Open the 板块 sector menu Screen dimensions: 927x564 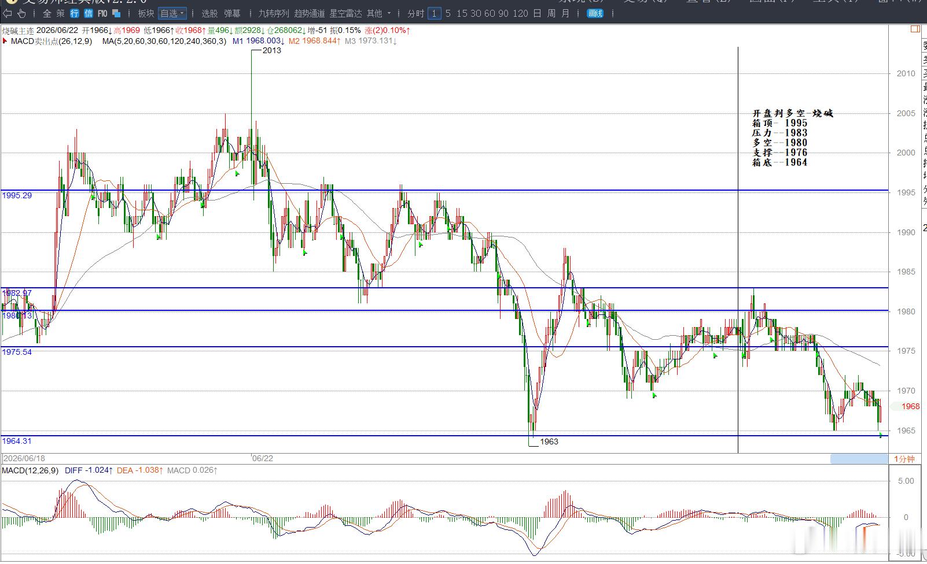point(146,13)
